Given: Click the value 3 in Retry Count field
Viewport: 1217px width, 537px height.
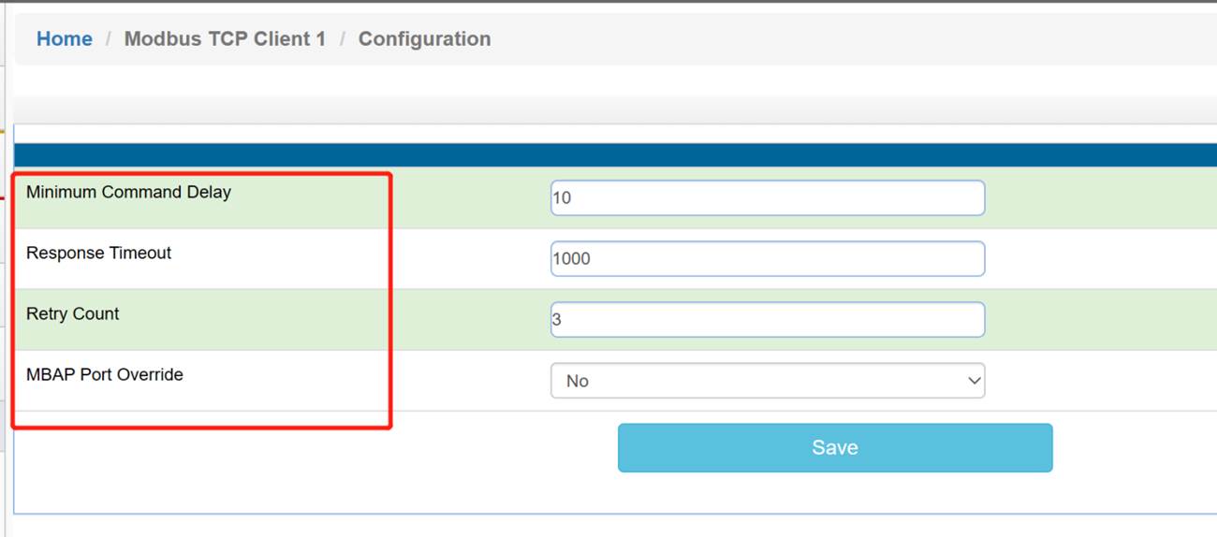Looking at the screenshot, I should coord(557,320).
